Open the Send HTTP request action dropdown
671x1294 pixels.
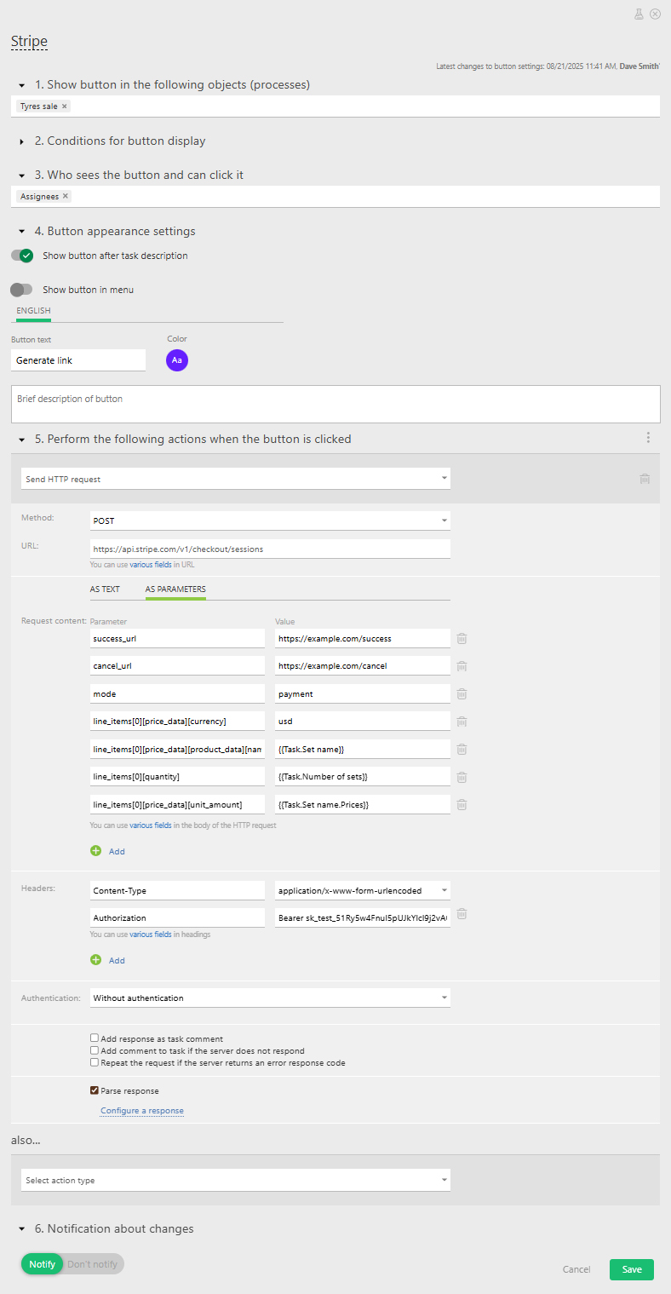236,479
